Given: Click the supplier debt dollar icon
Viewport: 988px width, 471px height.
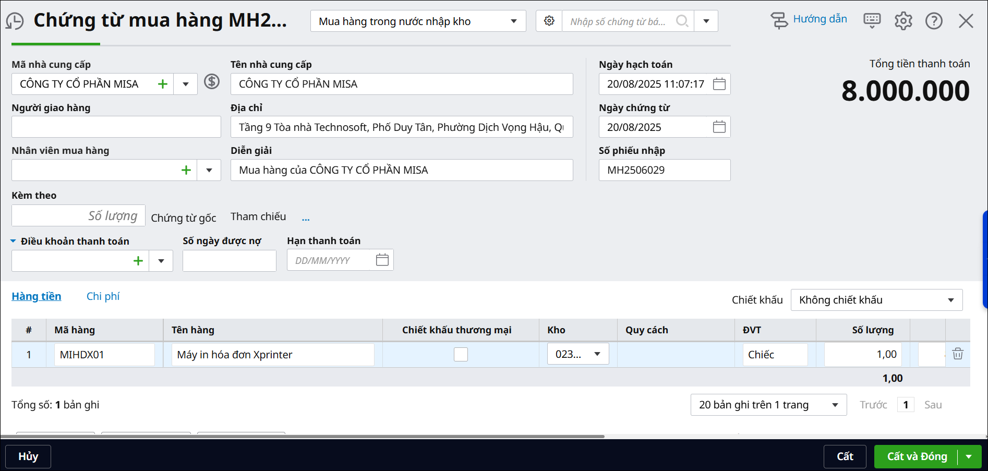Looking at the screenshot, I should pyautogui.click(x=212, y=81).
